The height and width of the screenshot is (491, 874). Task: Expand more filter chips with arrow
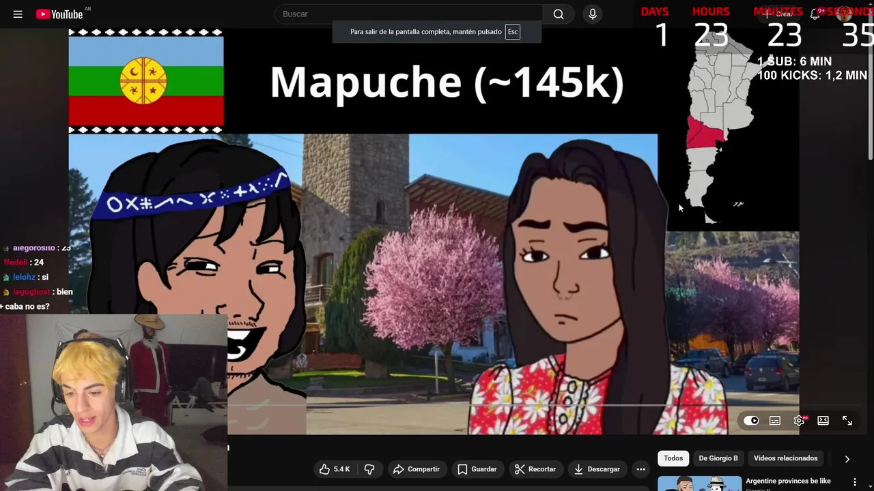(847, 459)
